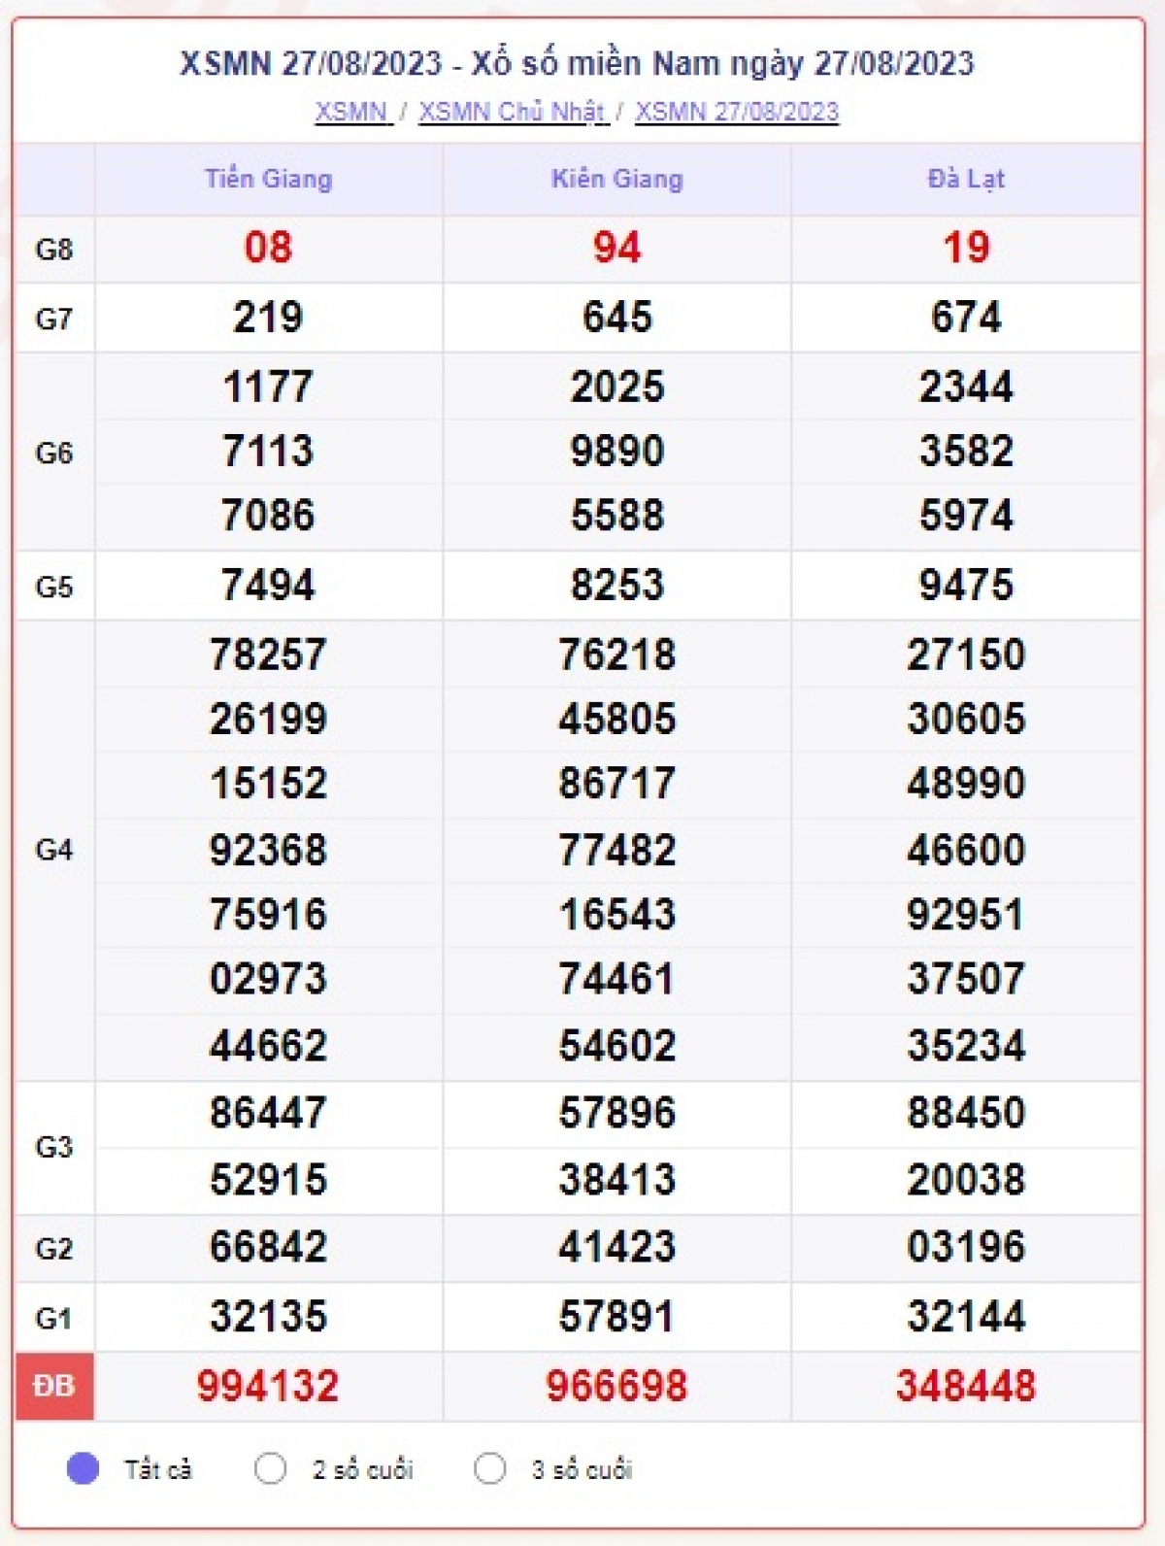1165x1546 pixels.
Task: Click G4 number 02973
Action: click(268, 978)
